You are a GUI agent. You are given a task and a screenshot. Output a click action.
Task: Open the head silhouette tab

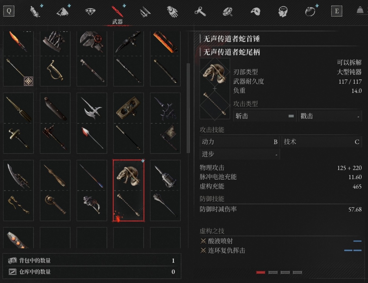pyautogui.click(x=283, y=12)
